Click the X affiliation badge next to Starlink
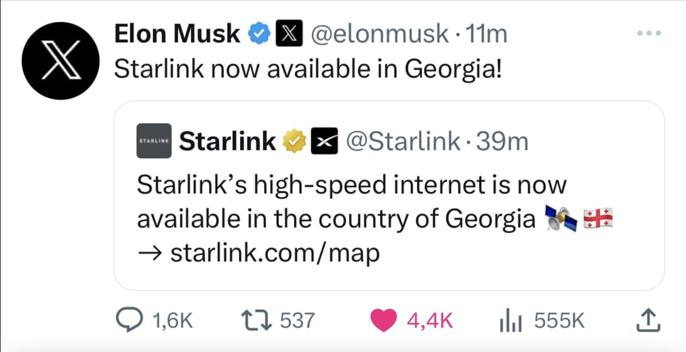Image resolution: width=686 pixels, height=352 pixels. [x=324, y=141]
